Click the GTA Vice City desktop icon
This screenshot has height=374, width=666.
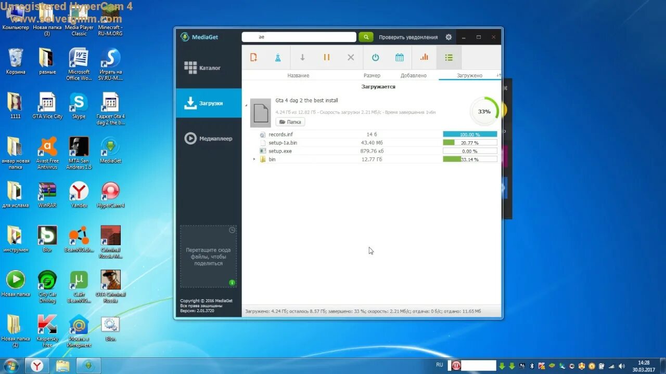47,106
